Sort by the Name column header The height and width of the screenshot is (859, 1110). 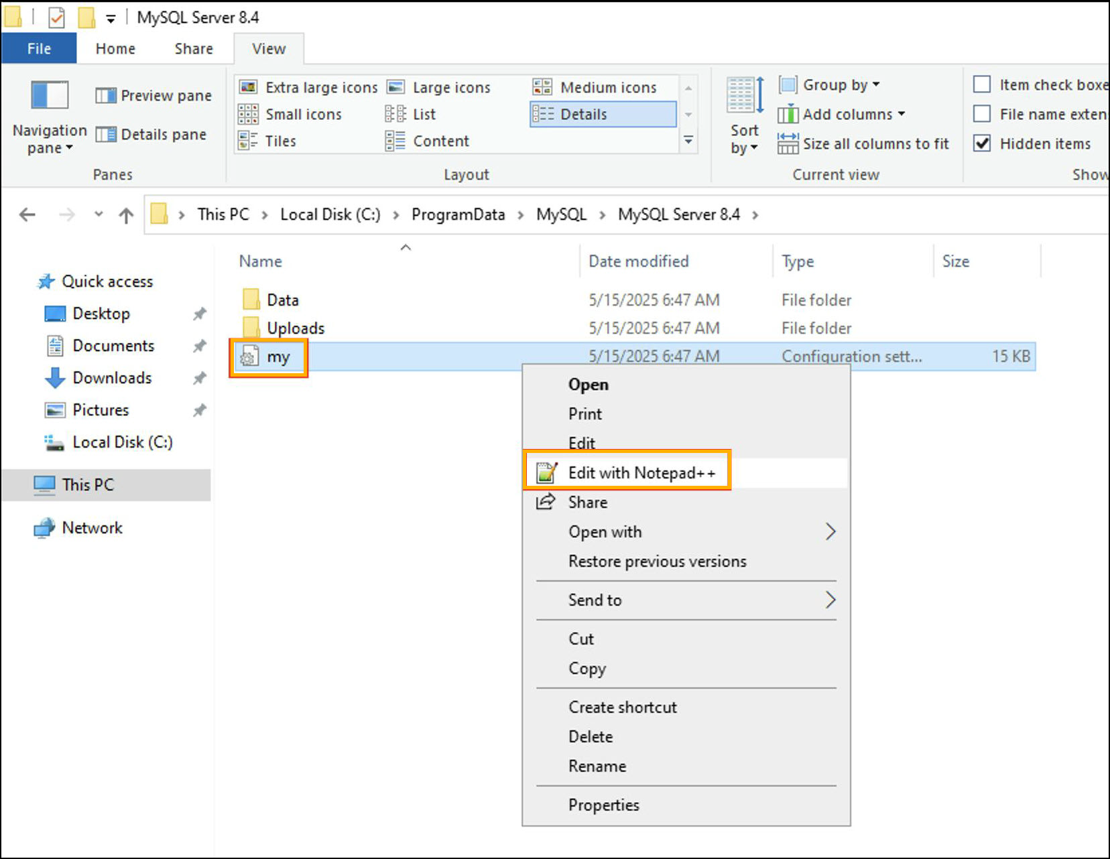click(x=261, y=261)
